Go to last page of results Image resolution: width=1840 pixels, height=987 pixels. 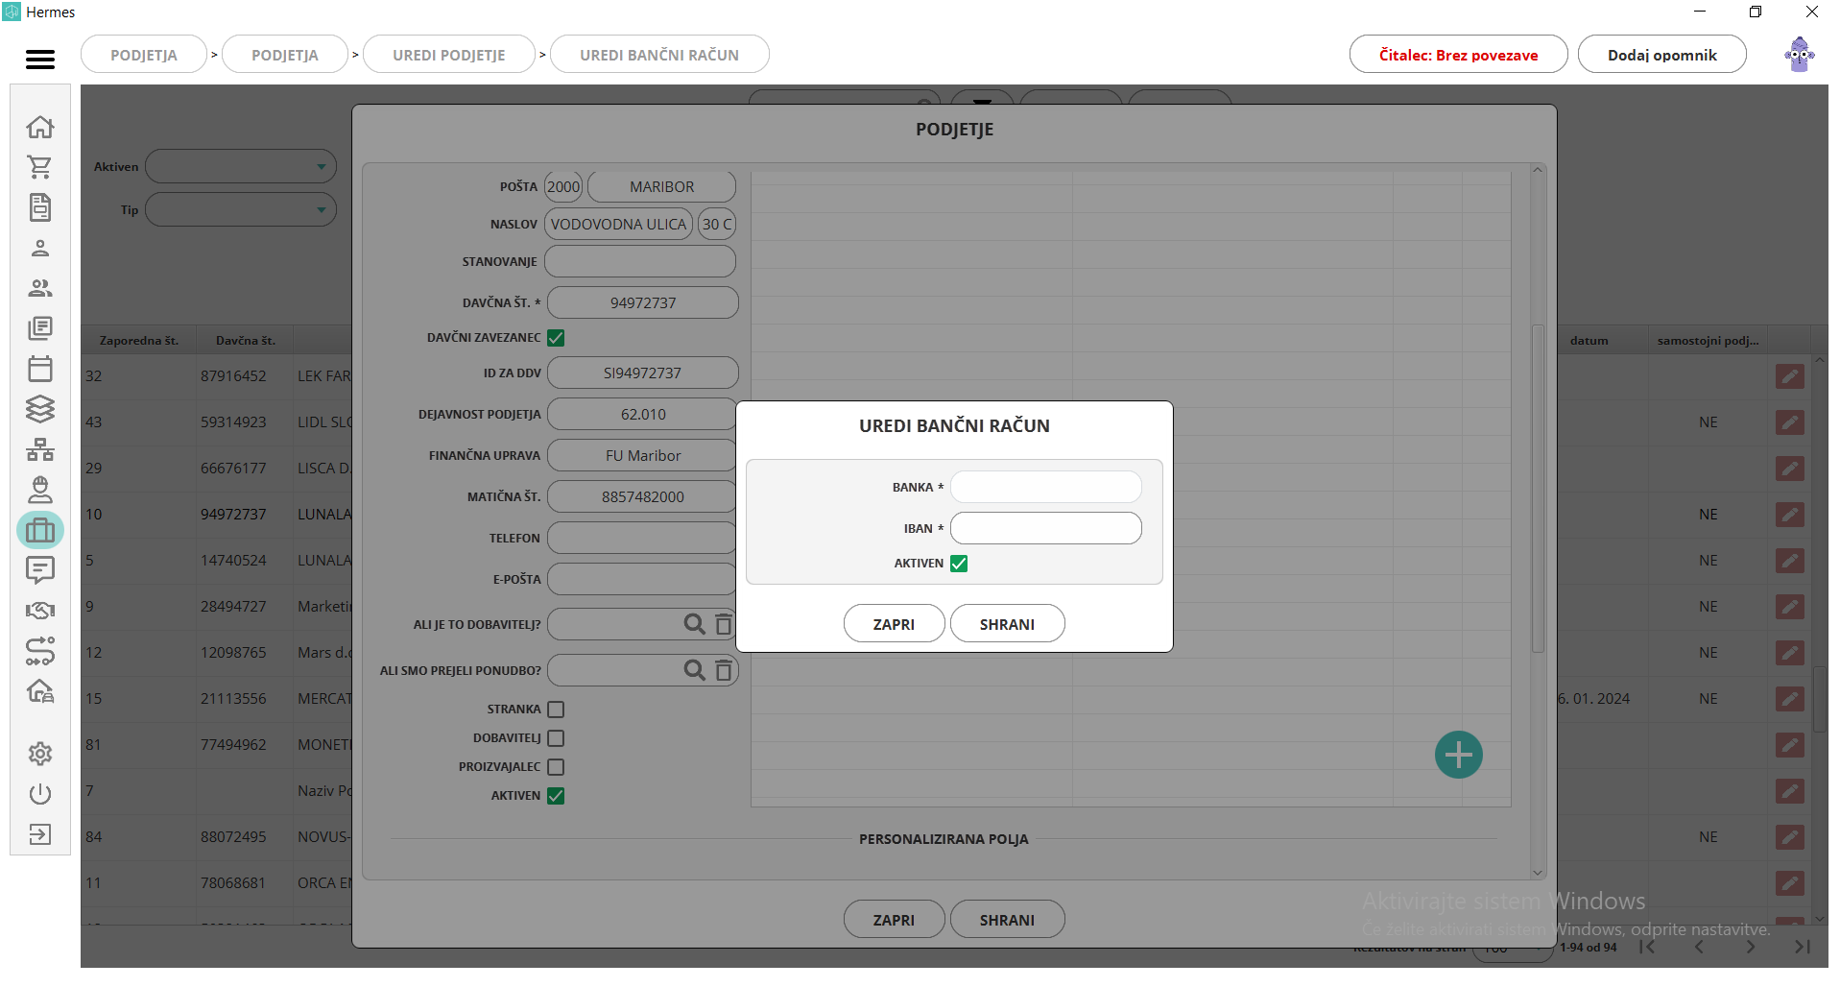coord(1802,947)
